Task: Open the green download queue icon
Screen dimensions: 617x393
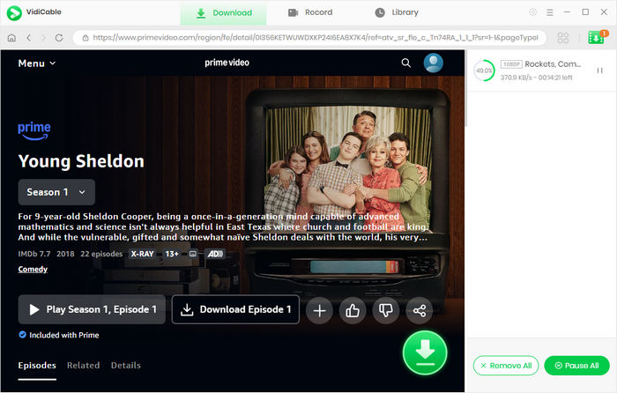Action: [x=597, y=37]
